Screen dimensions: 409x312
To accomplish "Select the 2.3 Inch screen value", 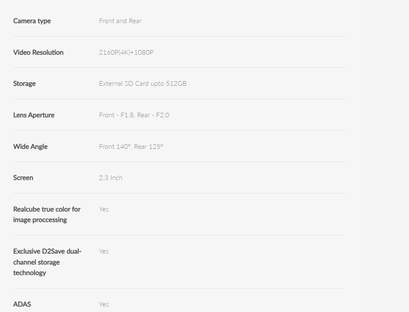I will 111,177.
